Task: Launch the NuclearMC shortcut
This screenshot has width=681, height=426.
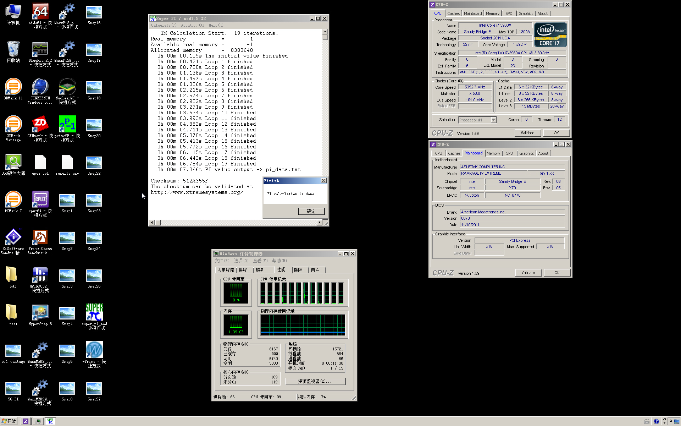Action: point(67,91)
